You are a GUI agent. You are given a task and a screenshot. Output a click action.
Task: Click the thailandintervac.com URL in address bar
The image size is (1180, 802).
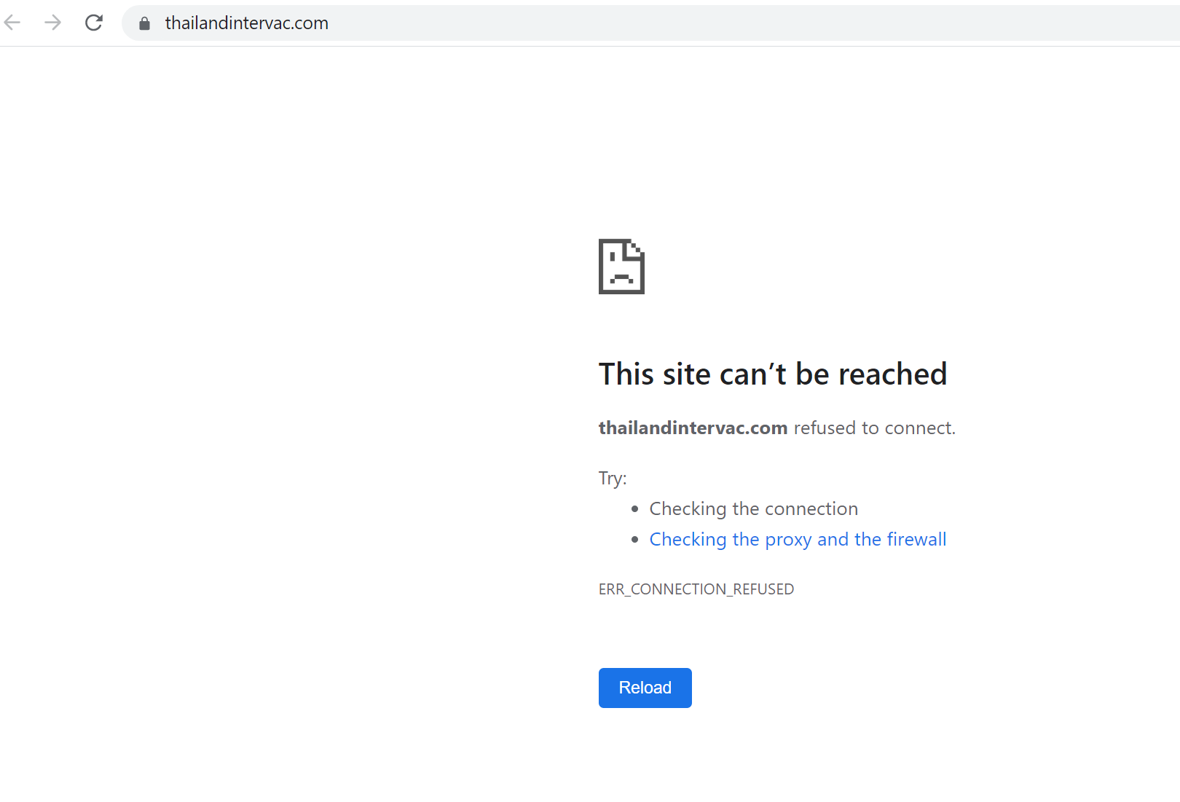click(246, 23)
